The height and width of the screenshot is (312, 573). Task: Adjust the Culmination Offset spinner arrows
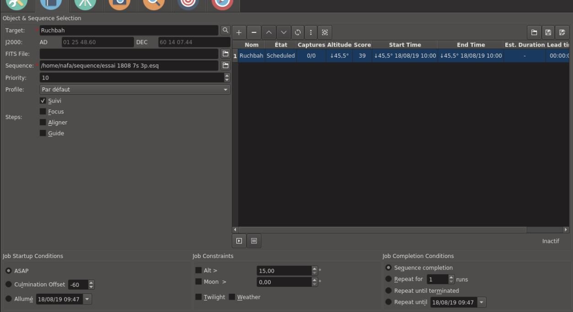(x=91, y=285)
